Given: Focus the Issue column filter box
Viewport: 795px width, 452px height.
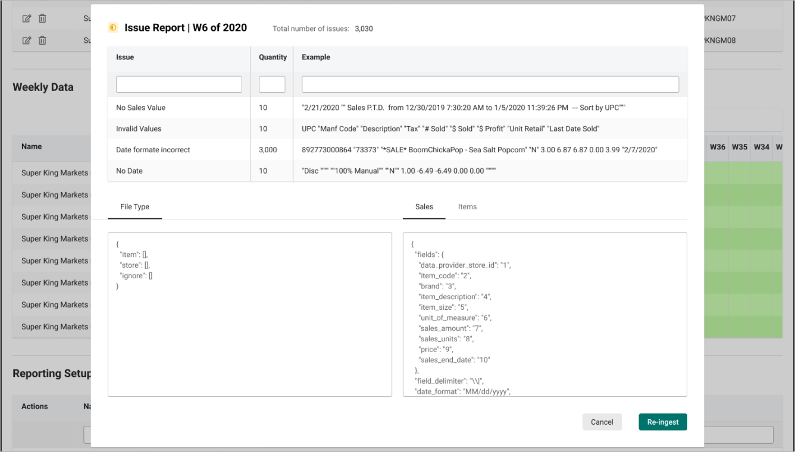Looking at the screenshot, I should (179, 84).
